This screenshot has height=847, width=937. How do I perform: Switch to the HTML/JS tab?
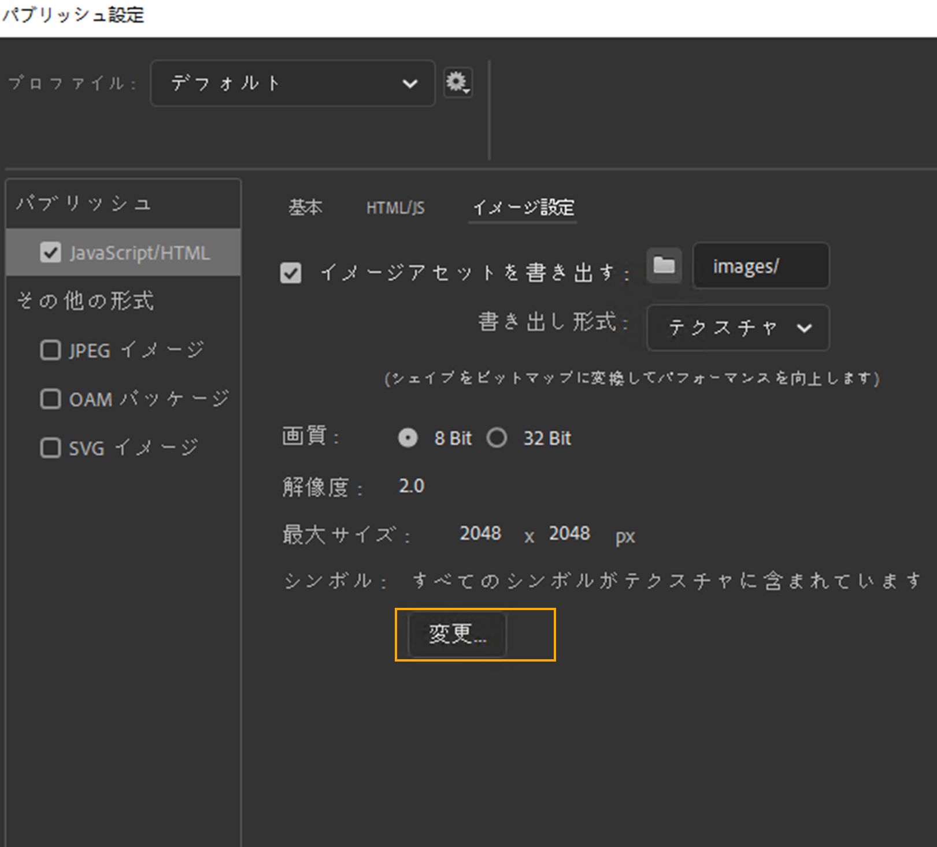(x=395, y=208)
